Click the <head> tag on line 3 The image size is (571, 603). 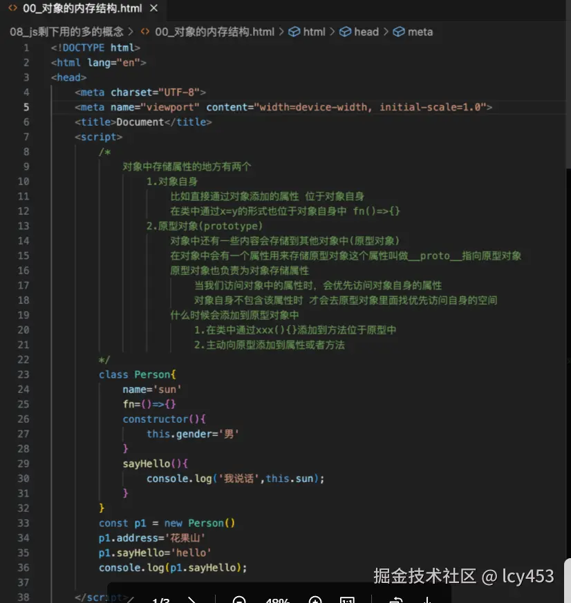pyautogui.click(x=69, y=77)
